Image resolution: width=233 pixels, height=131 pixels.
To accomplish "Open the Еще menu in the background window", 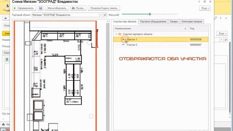I will [x=222, y=33].
